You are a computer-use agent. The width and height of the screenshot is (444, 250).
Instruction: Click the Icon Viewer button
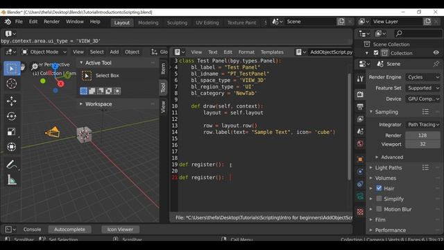(x=120, y=229)
